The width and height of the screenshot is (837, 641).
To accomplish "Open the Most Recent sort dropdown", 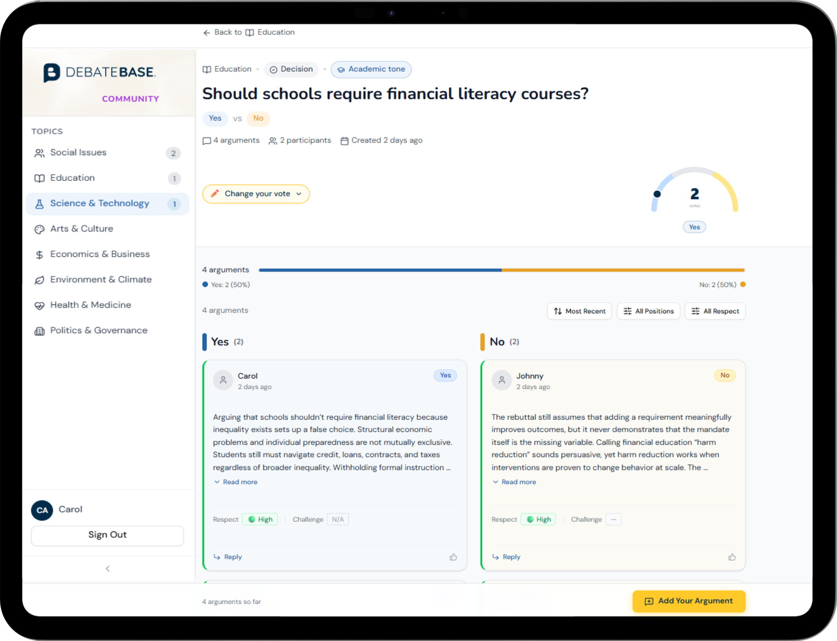I will pyautogui.click(x=579, y=311).
